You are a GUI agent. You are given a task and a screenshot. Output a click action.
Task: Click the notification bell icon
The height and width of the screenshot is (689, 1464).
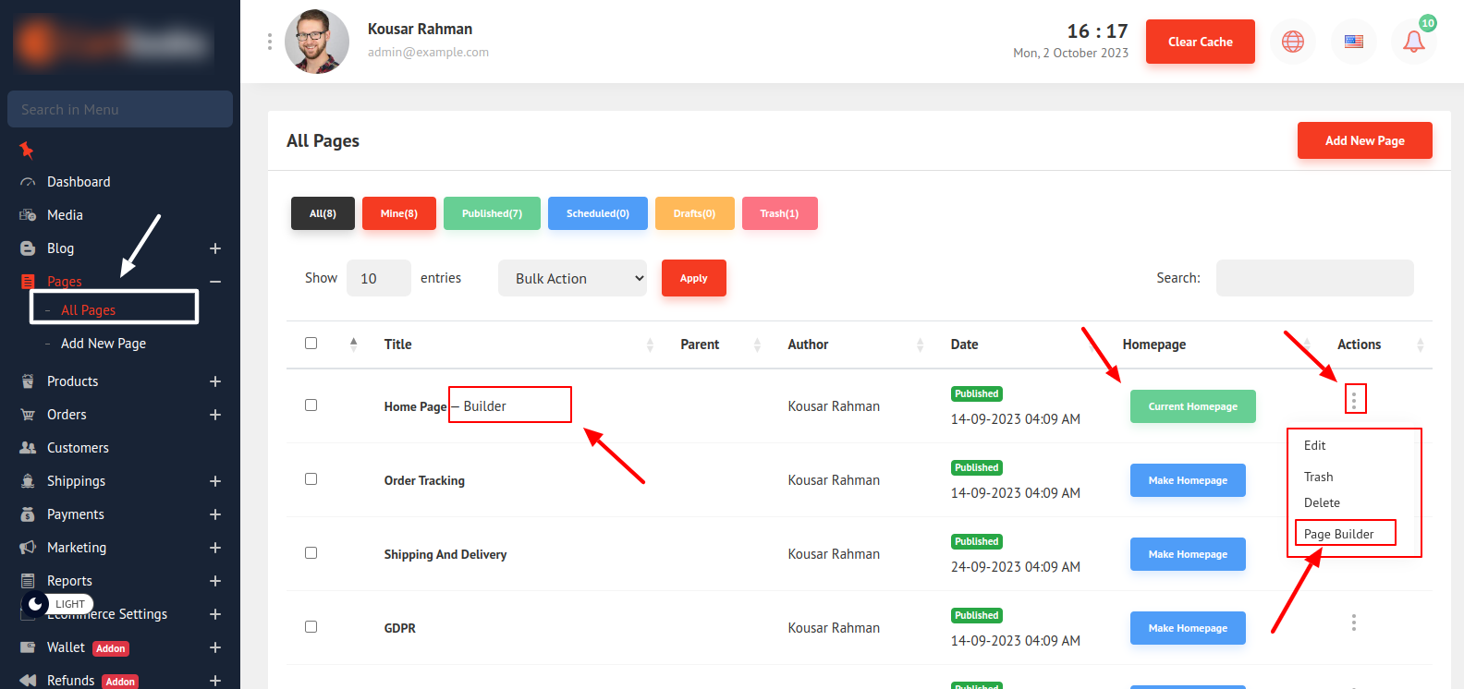tap(1413, 42)
